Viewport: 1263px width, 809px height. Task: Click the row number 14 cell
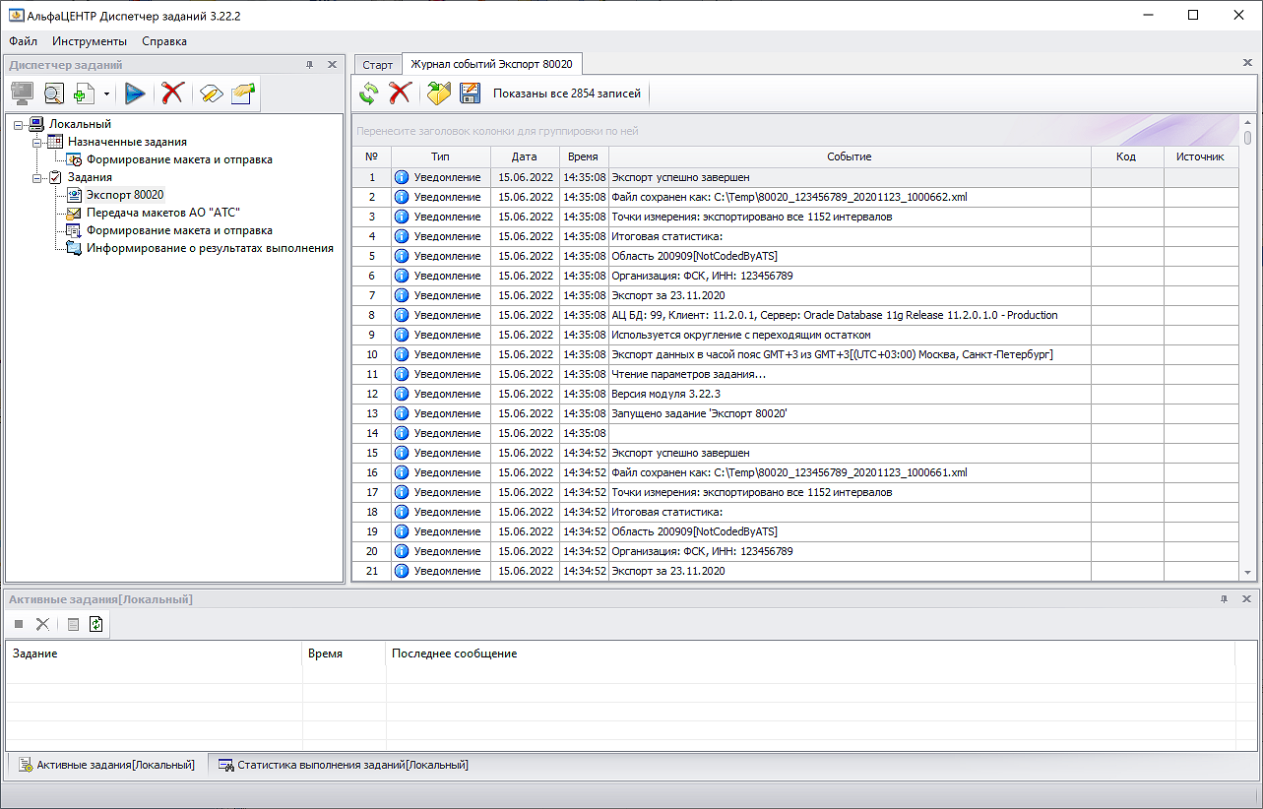pos(371,433)
